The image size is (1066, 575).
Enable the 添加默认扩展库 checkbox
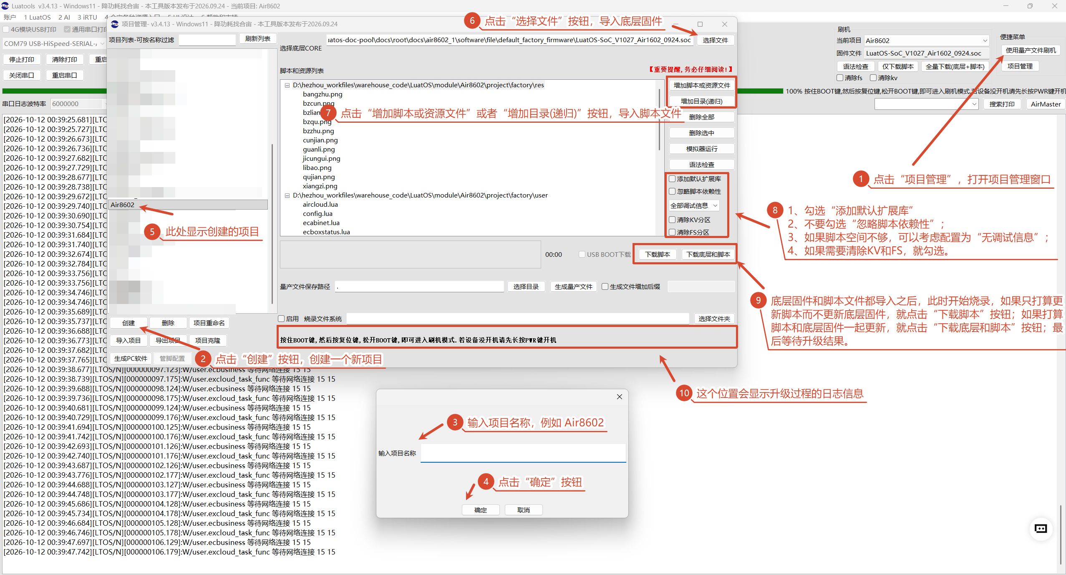(x=672, y=179)
